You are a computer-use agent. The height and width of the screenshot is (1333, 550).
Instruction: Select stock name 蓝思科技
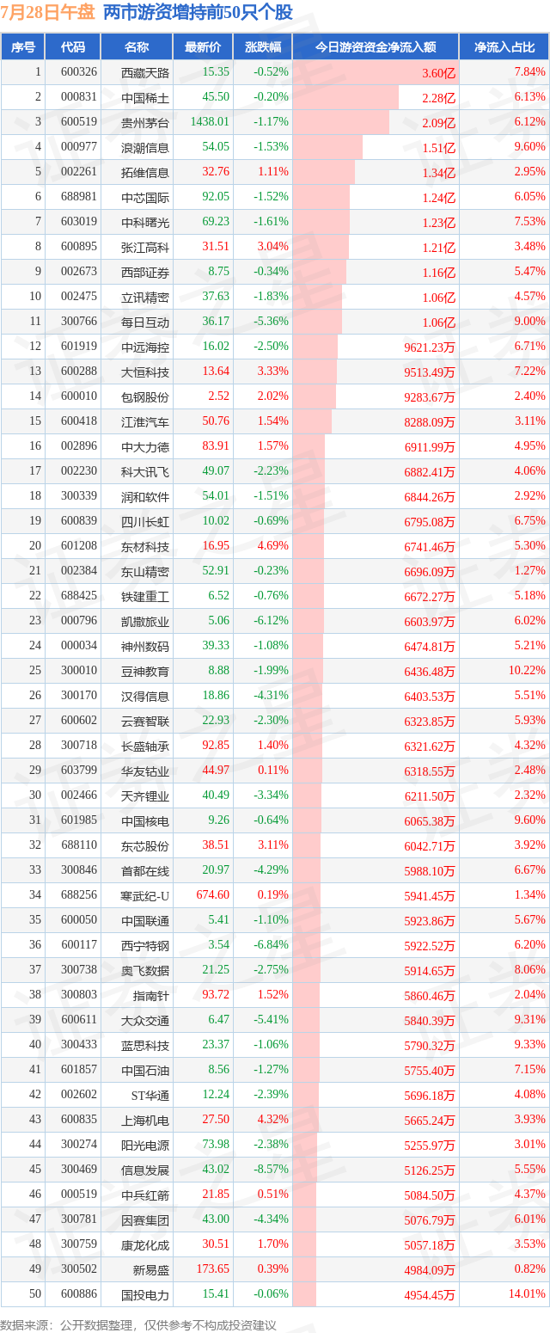coord(145,1046)
